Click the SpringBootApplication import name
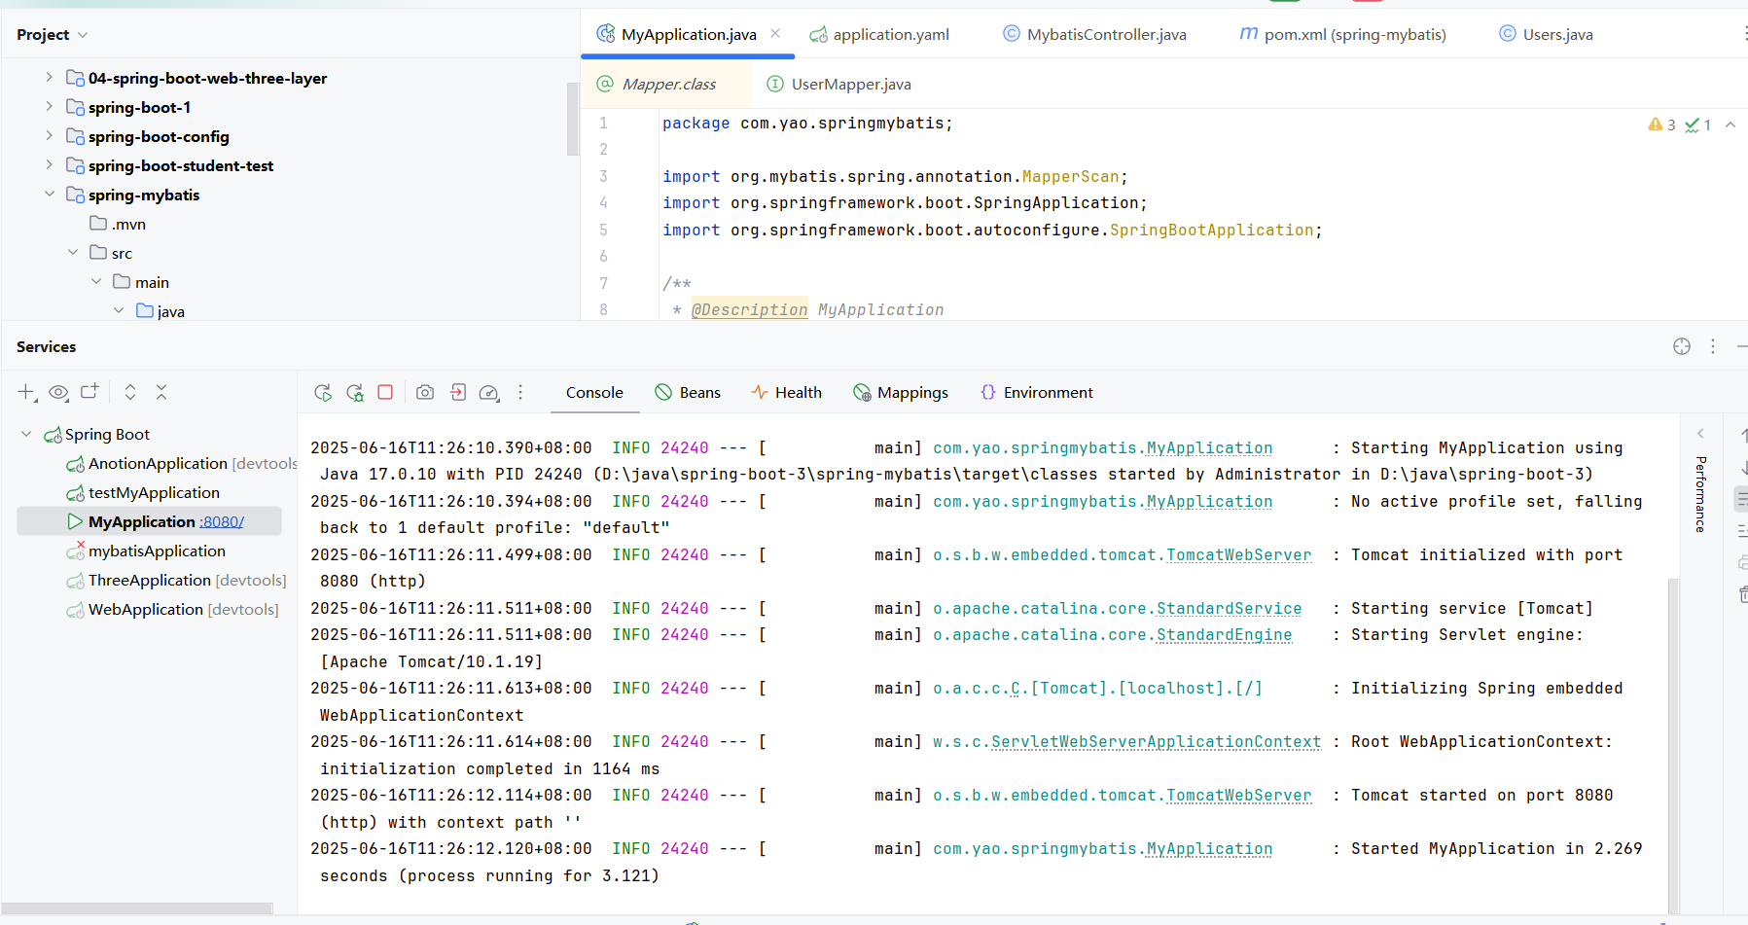 [1211, 230]
